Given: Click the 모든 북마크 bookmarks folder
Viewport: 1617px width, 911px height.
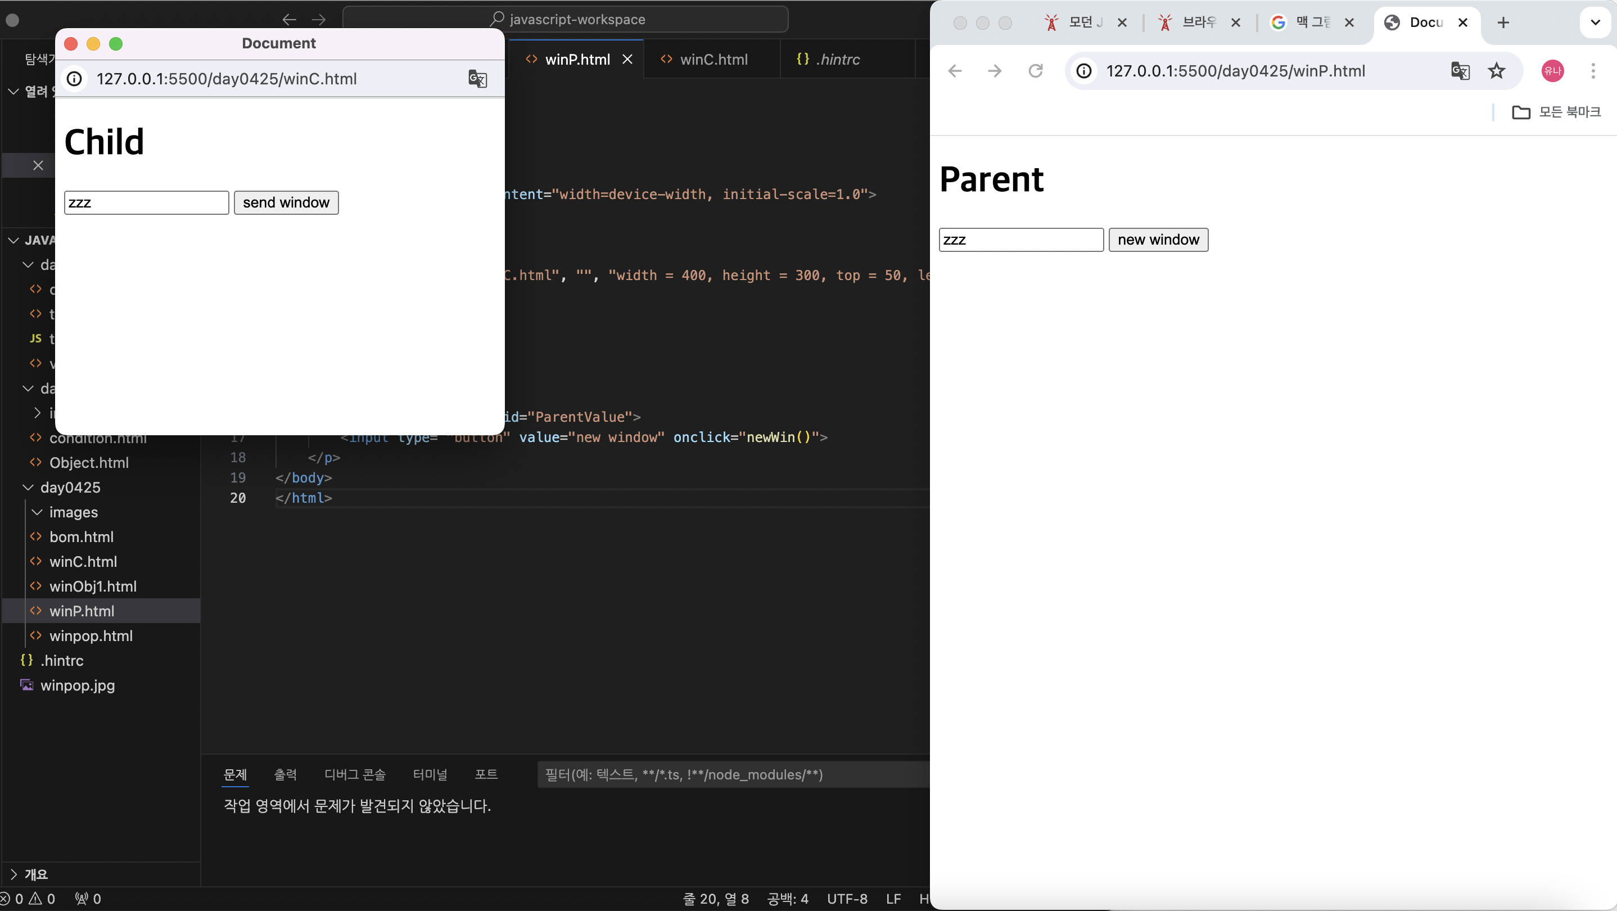Looking at the screenshot, I should click(x=1556, y=112).
